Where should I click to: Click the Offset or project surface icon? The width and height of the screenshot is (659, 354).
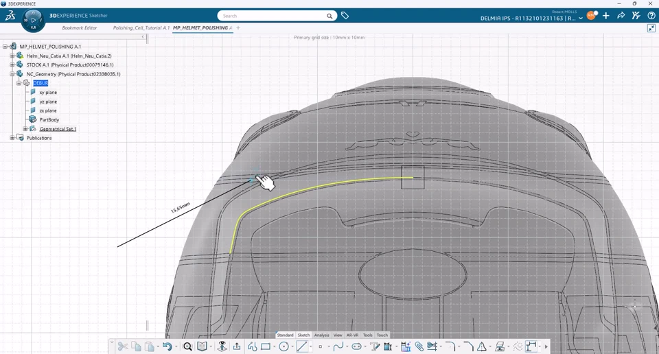[x=500, y=346]
